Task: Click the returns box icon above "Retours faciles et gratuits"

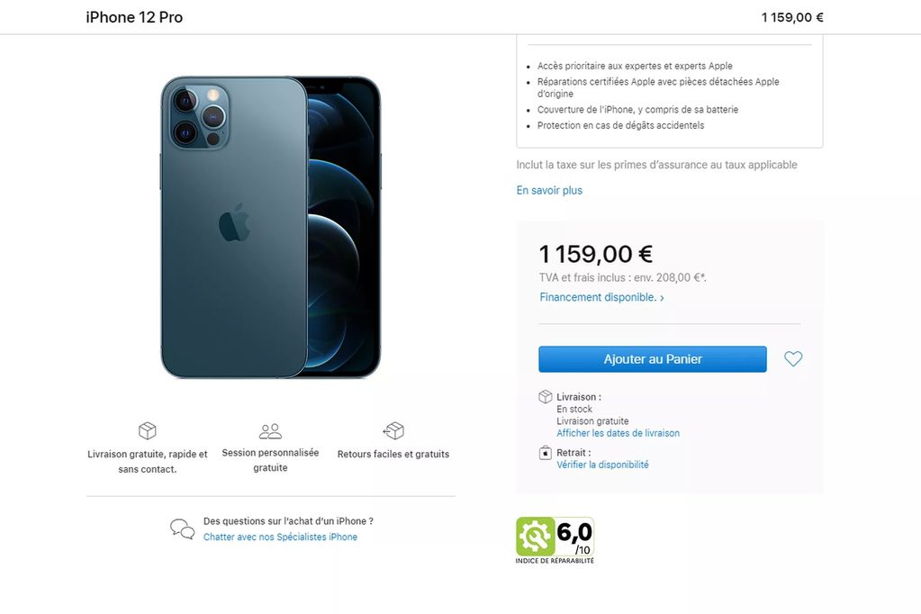Action: click(x=393, y=431)
